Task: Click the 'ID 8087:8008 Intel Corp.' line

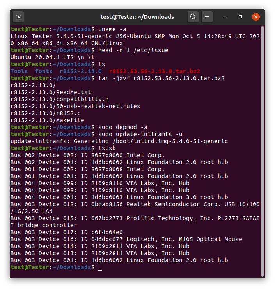Action: [x=87, y=169]
